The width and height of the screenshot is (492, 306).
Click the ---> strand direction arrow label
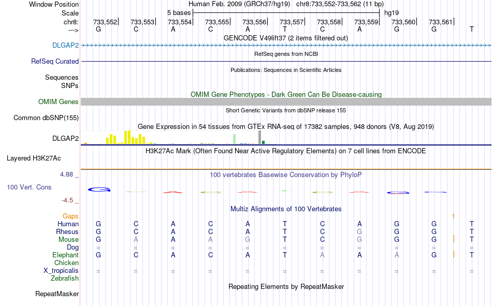73,30
